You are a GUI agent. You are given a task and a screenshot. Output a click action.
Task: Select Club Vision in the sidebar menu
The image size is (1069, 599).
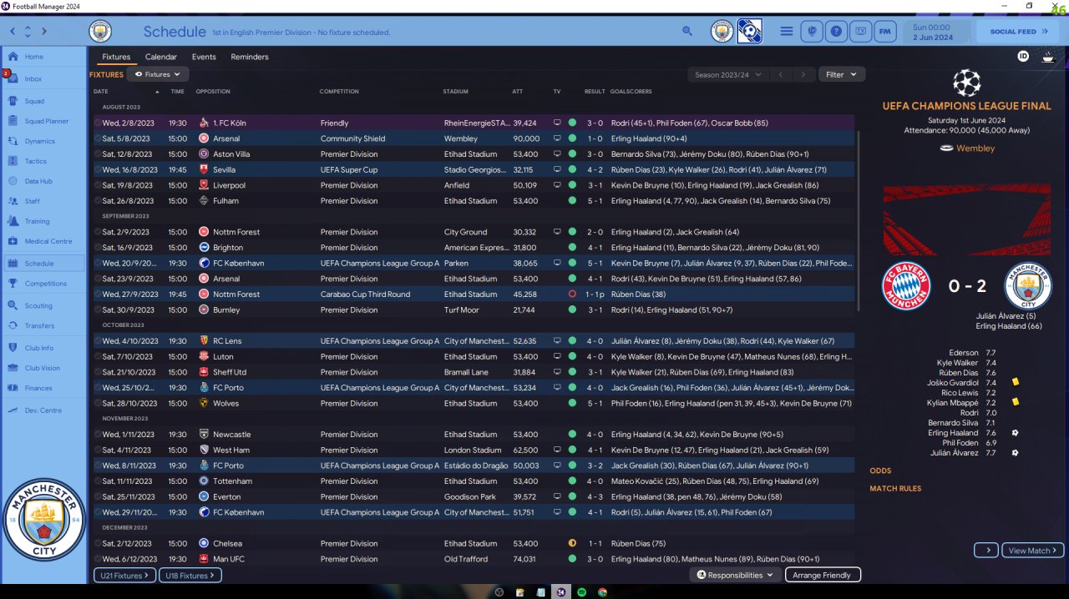pos(43,368)
